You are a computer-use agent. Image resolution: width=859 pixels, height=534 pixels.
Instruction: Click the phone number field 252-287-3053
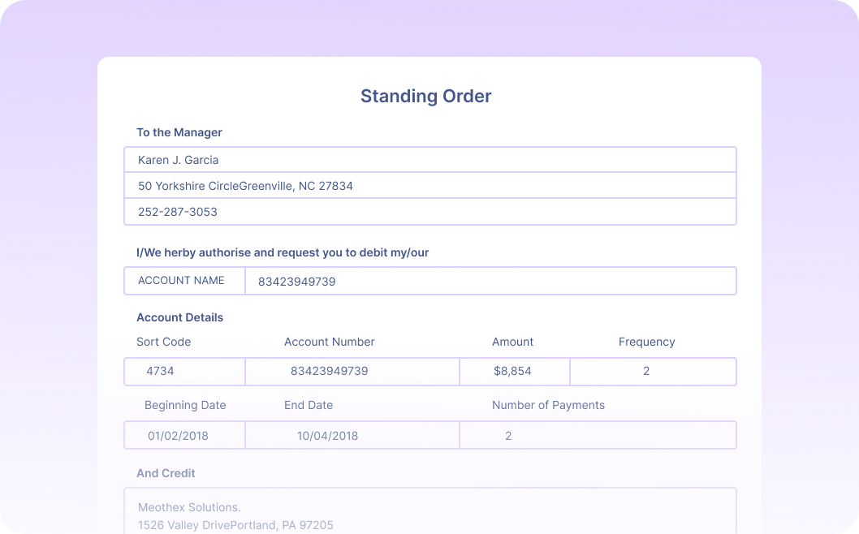(x=429, y=212)
